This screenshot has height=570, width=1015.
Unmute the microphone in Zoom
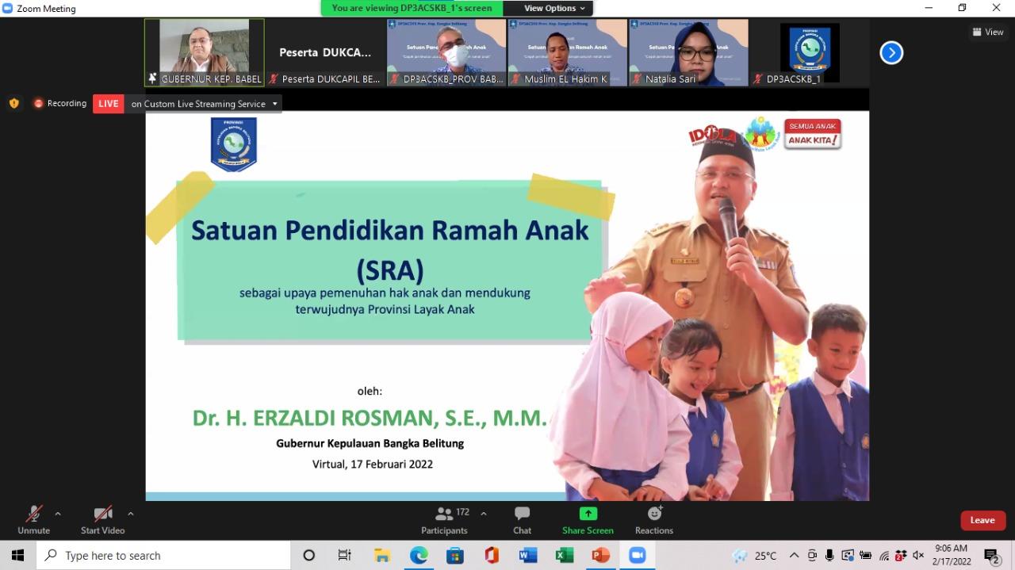pyautogui.click(x=33, y=519)
